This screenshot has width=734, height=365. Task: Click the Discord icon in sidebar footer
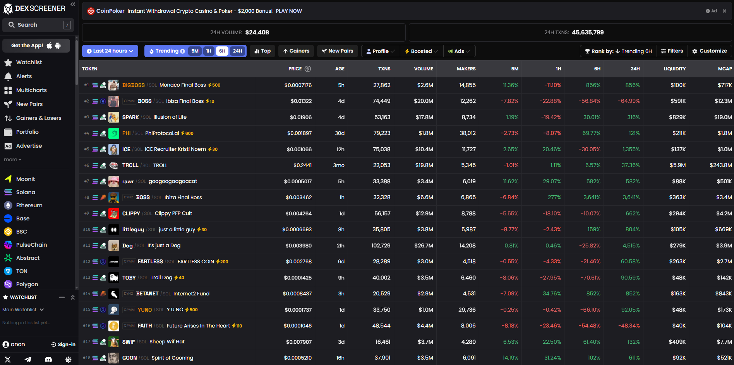coord(48,360)
